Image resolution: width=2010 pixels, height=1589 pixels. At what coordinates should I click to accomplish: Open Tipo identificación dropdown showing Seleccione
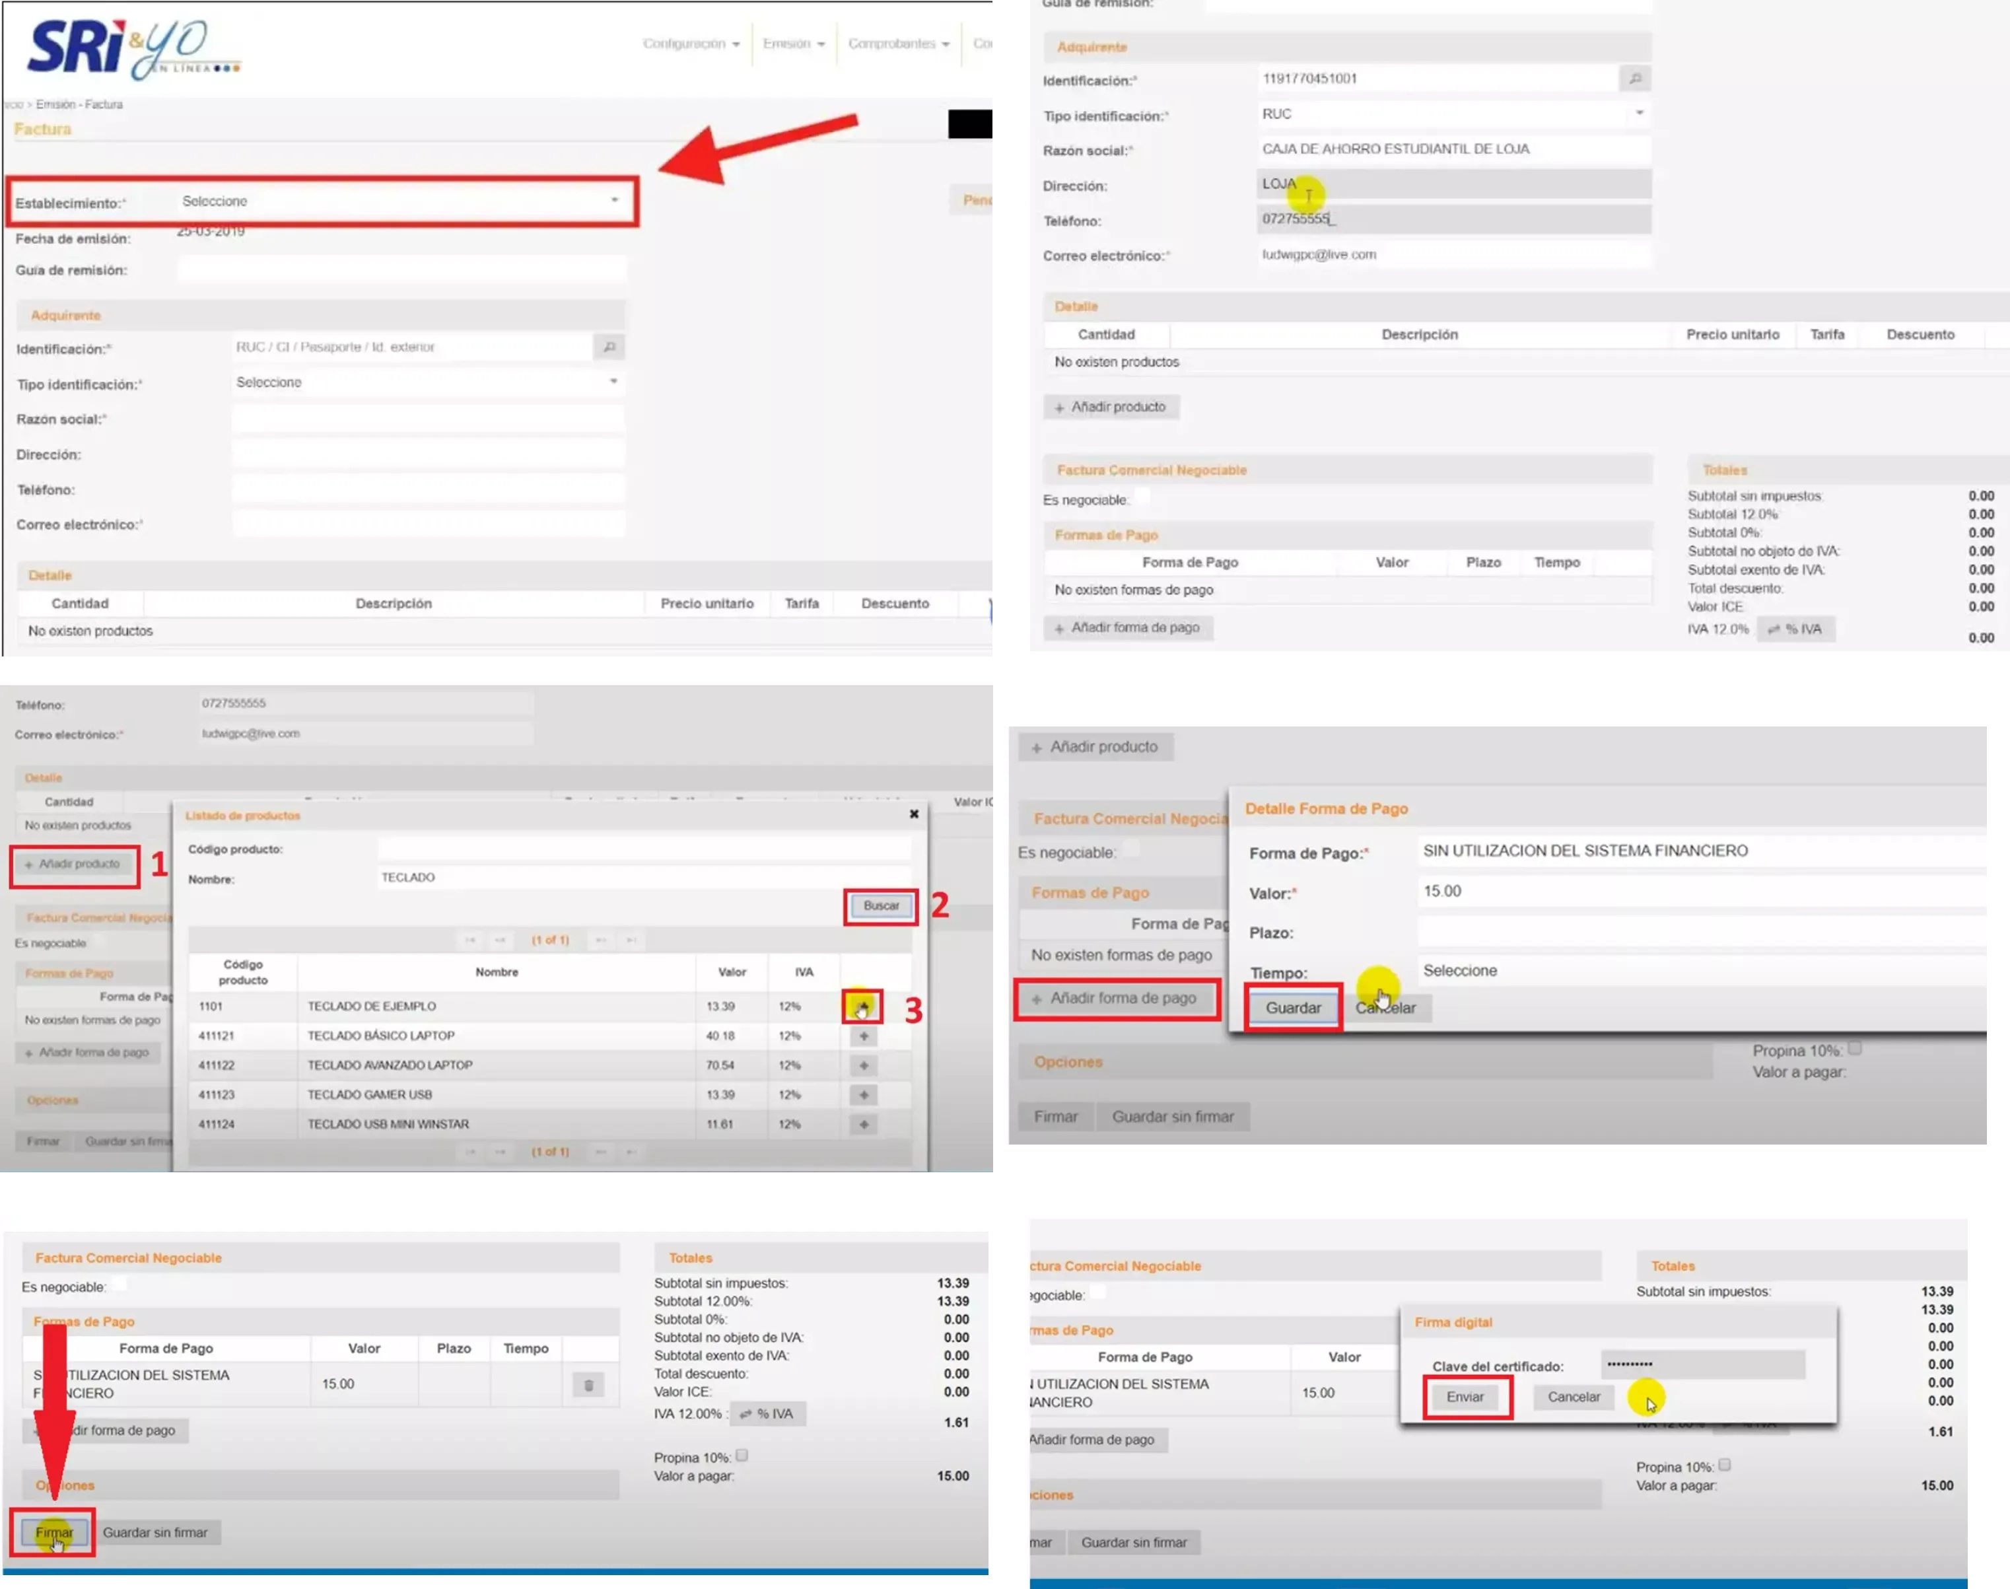428,382
